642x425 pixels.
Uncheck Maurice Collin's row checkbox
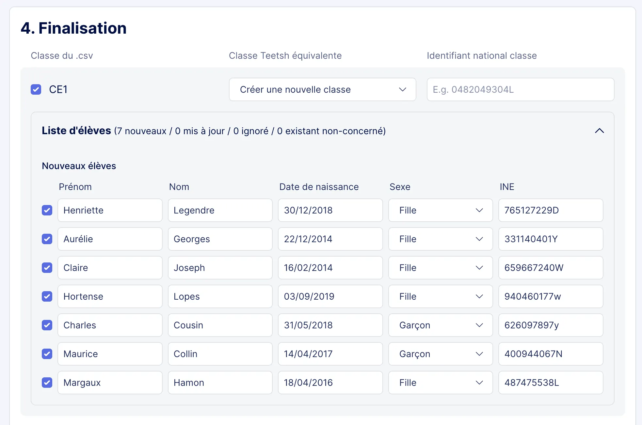[47, 354]
